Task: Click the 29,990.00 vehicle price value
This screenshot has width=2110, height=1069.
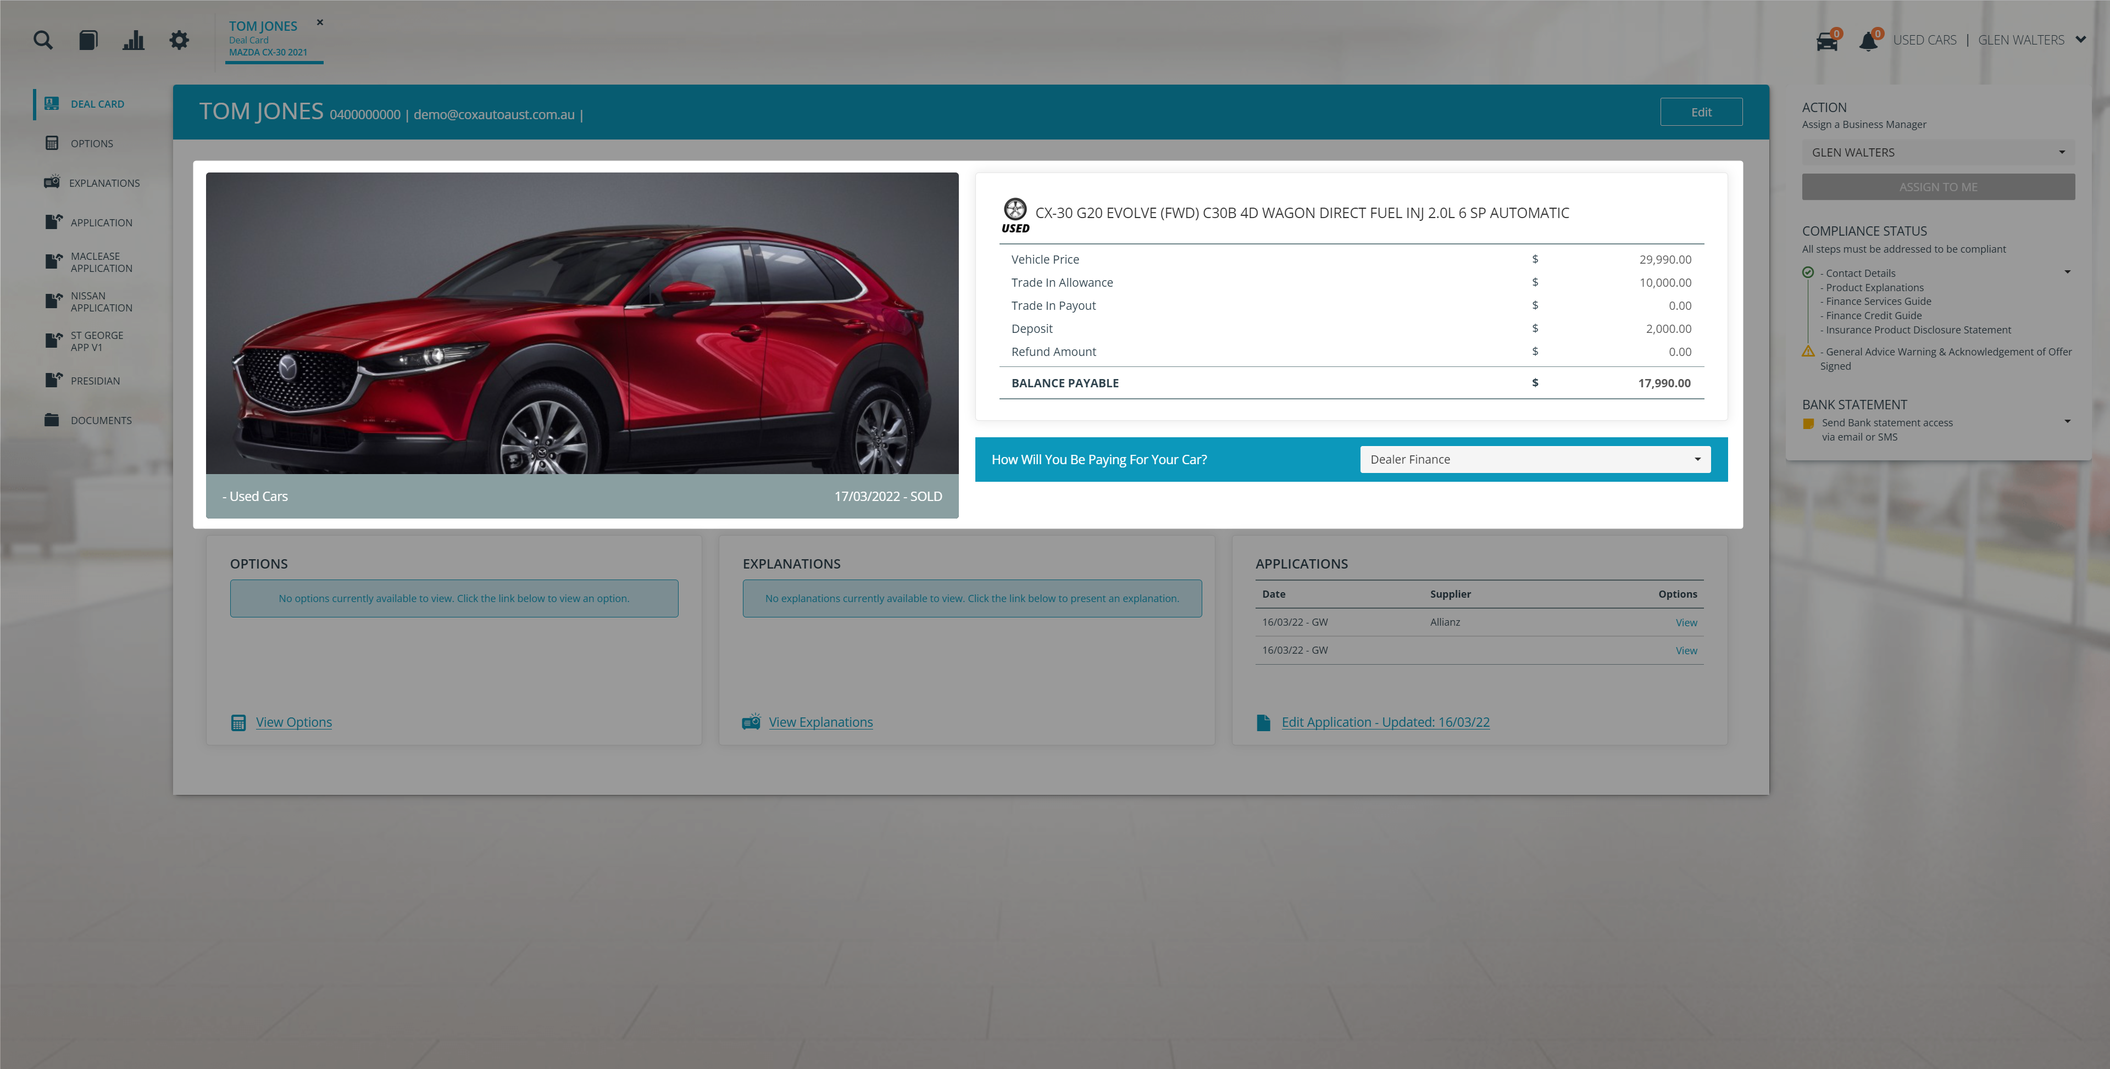Action: click(1664, 259)
